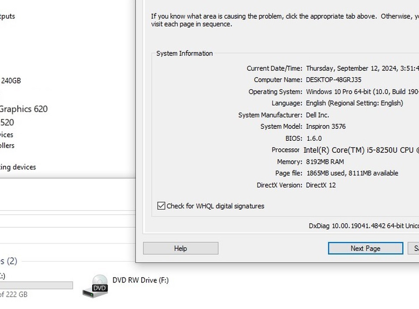Open the DVD RW Drive (F:) icon

click(x=95, y=286)
